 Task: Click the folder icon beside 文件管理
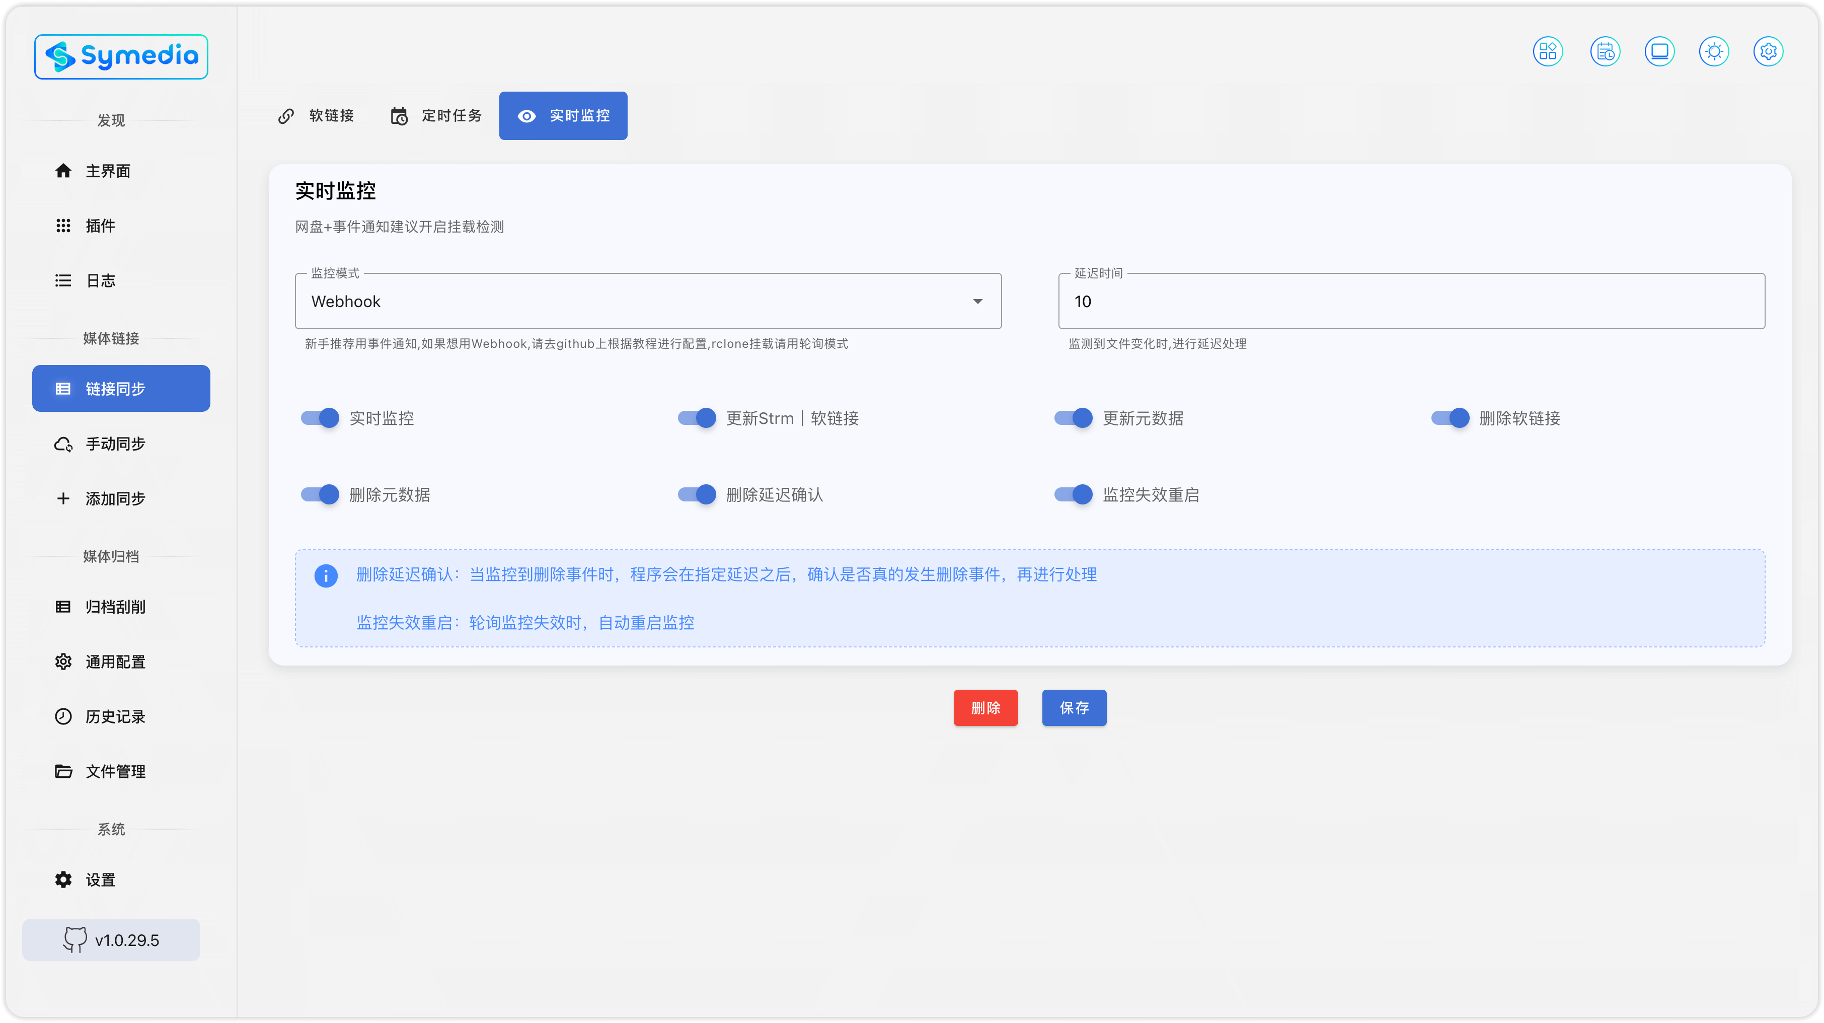(63, 771)
